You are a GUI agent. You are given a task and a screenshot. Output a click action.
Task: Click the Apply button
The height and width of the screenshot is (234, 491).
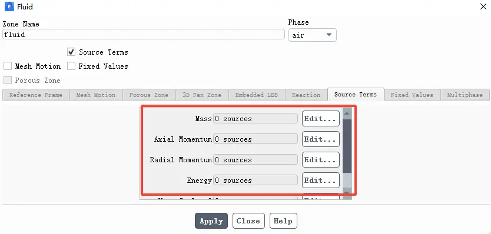pyautogui.click(x=211, y=221)
